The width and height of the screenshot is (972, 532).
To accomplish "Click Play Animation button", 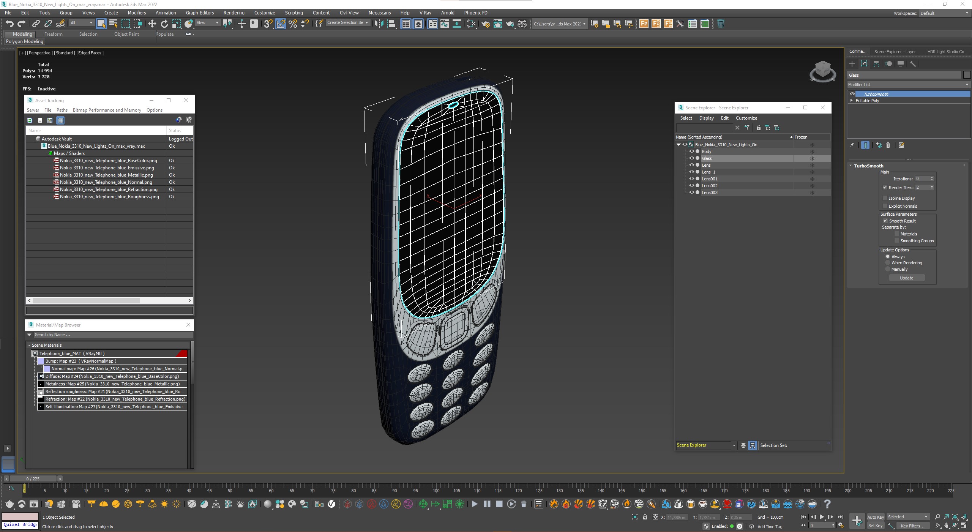I will pyautogui.click(x=821, y=517).
